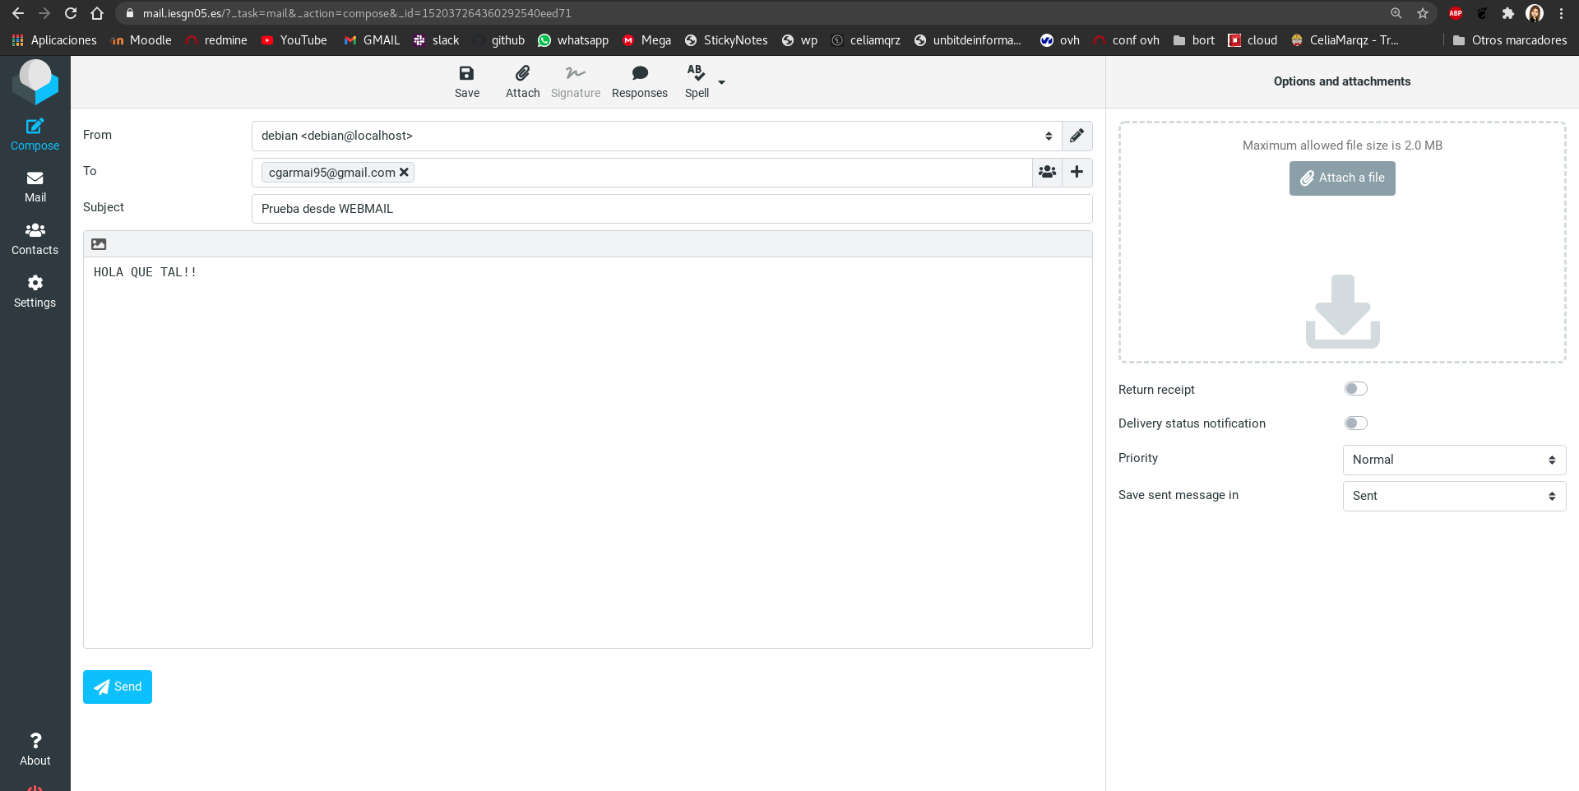1579x791 pixels.
Task: Open Contacts in the sidebar
Action: point(35,239)
